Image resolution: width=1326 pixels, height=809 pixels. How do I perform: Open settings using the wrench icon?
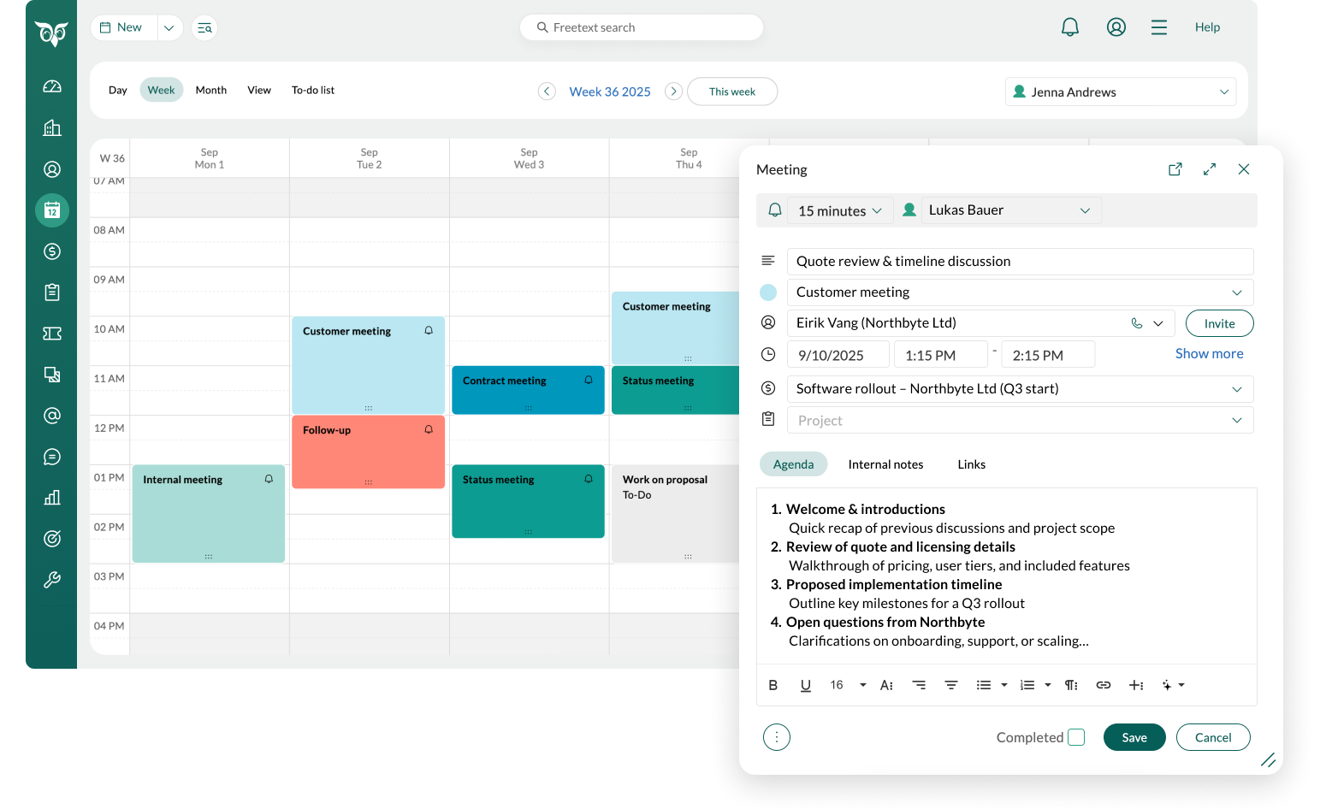tap(52, 579)
